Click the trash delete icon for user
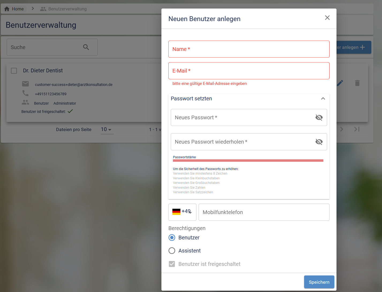This screenshot has height=292, width=382. (357, 83)
